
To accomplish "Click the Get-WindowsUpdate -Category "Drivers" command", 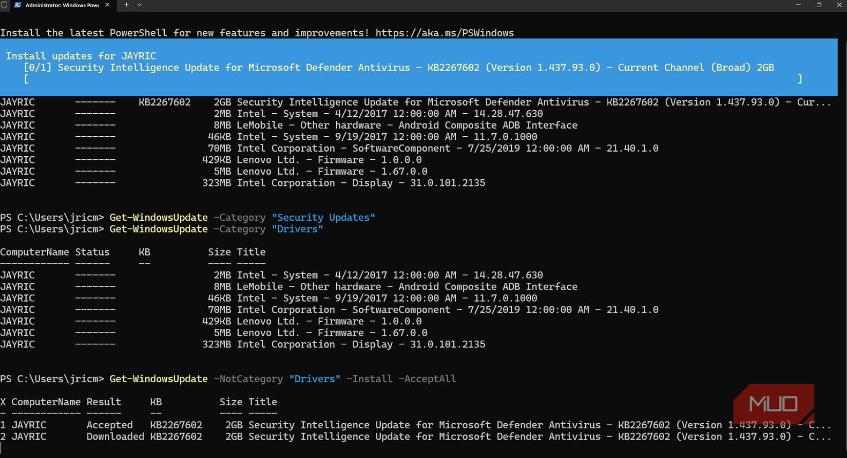I will click(216, 229).
